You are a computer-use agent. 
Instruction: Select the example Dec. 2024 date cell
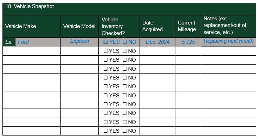click(157, 42)
